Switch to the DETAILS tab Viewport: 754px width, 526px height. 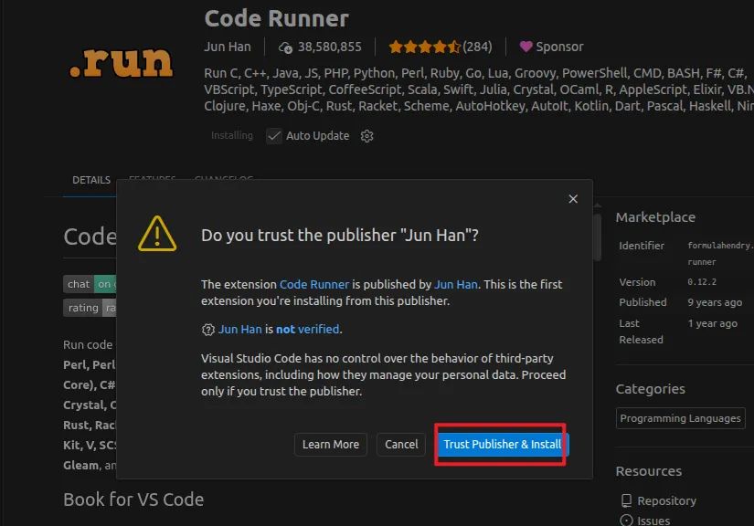click(91, 180)
